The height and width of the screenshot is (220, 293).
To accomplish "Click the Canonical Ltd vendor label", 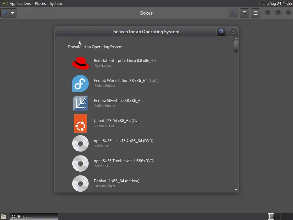I will [x=104, y=126].
